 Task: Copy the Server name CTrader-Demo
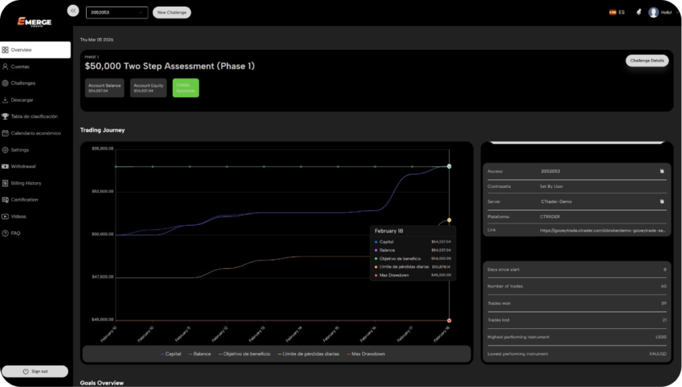pyautogui.click(x=661, y=201)
